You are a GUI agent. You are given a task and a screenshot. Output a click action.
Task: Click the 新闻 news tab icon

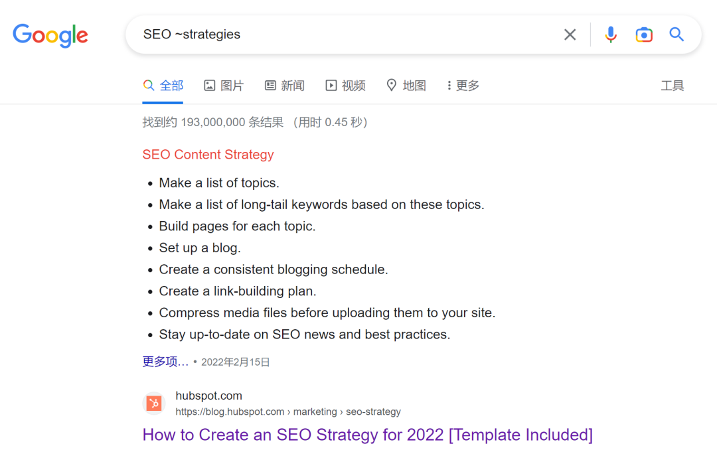coord(270,86)
